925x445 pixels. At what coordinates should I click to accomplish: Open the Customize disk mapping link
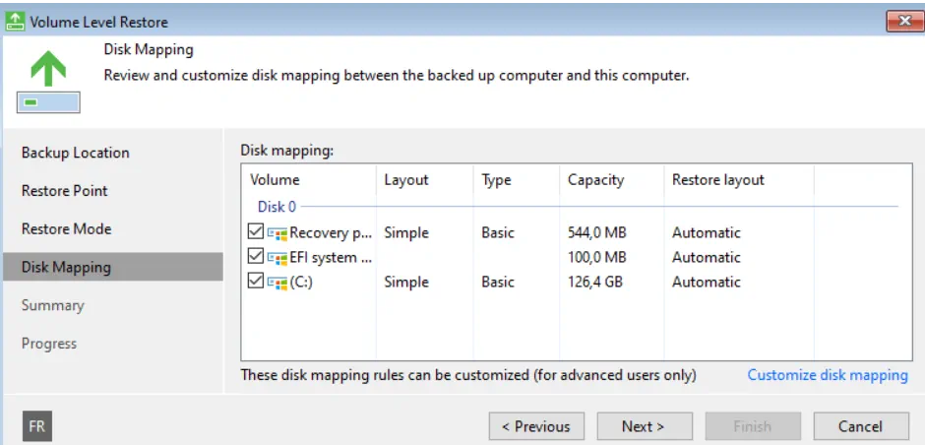[828, 375]
